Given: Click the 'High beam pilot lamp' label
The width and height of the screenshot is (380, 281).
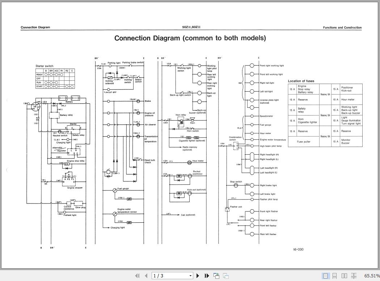Looking at the screenshot, I should tap(271, 146).
